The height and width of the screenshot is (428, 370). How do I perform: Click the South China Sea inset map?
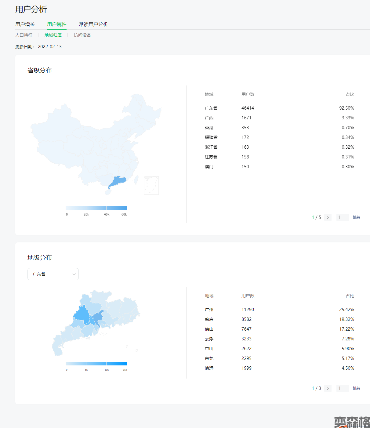pos(151,185)
